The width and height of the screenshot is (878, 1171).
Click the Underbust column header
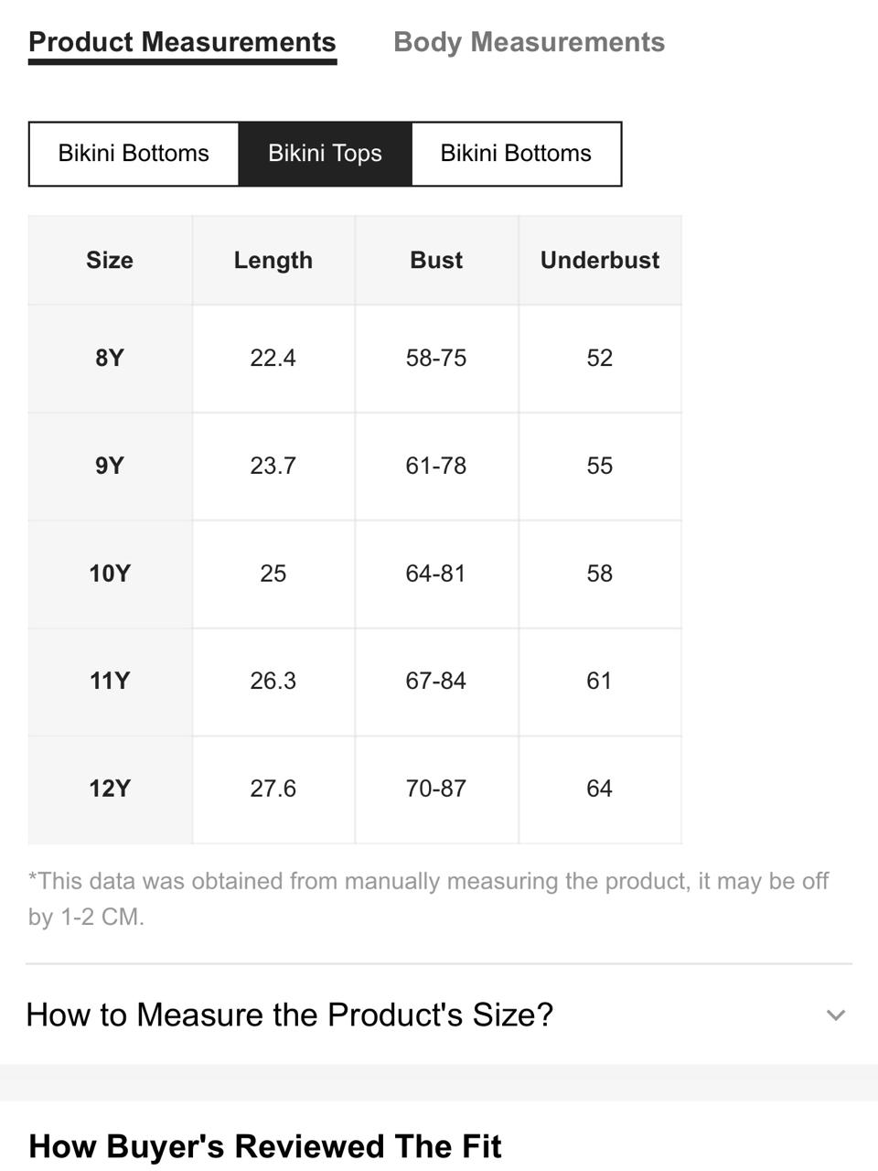tap(600, 260)
